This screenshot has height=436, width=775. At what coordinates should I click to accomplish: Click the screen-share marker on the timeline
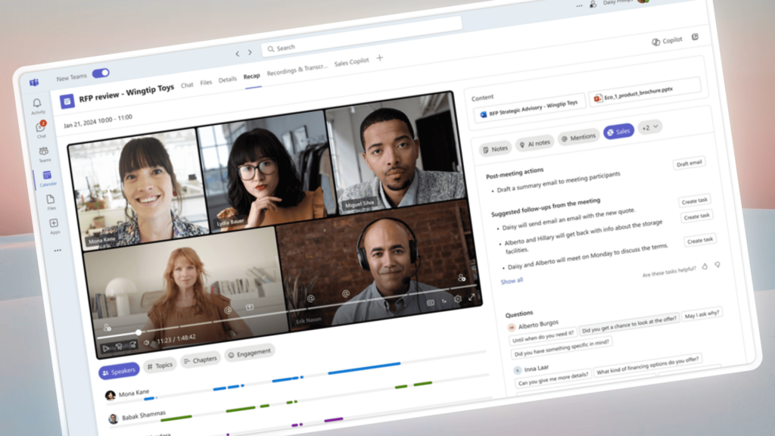pyautogui.click(x=250, y=307)
